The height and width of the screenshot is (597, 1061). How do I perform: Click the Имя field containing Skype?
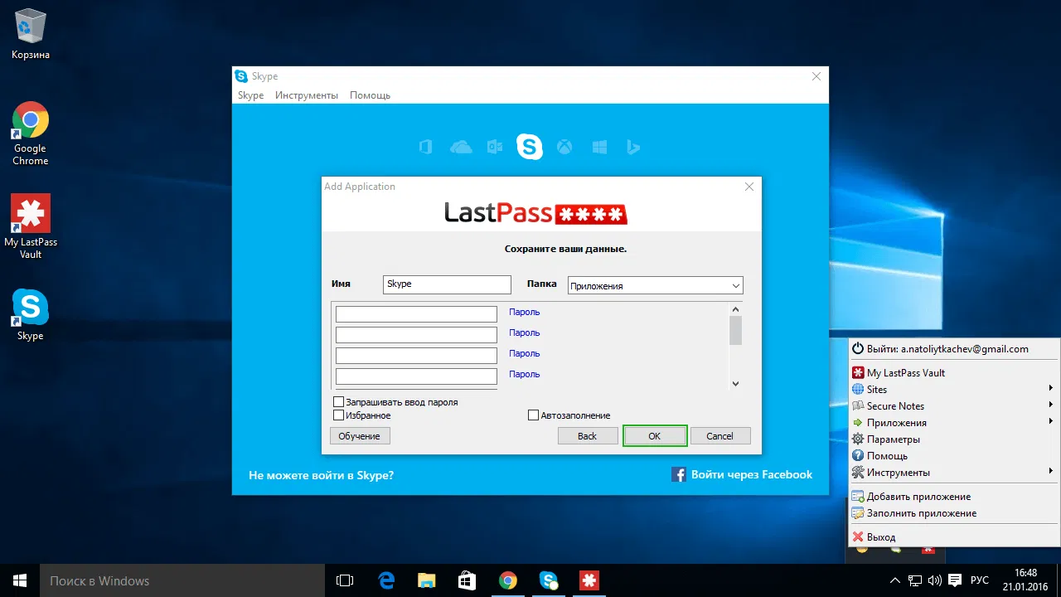pyautogui.click(x=446, y=284)
